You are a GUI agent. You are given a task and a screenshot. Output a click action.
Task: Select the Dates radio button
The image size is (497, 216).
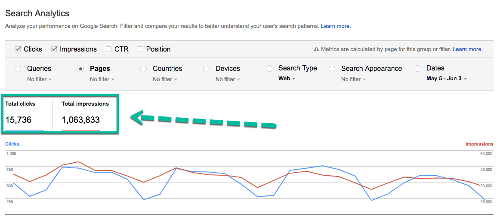tap(417, 68)
